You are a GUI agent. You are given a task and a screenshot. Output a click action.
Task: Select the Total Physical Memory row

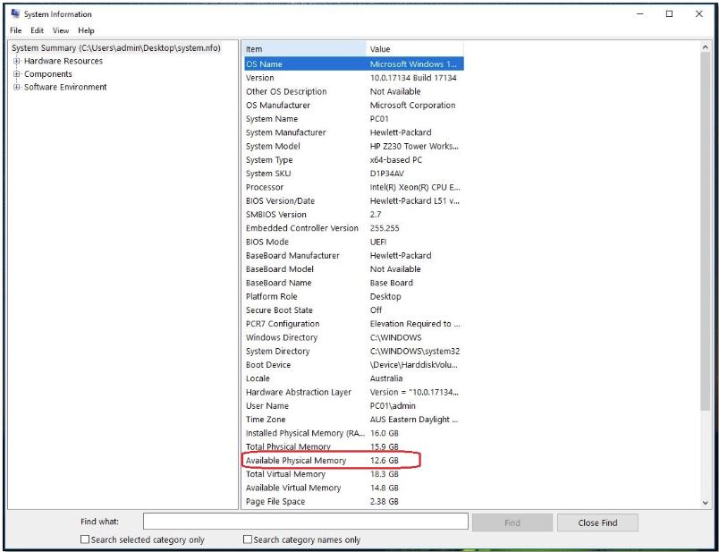(x=354, y=446)
